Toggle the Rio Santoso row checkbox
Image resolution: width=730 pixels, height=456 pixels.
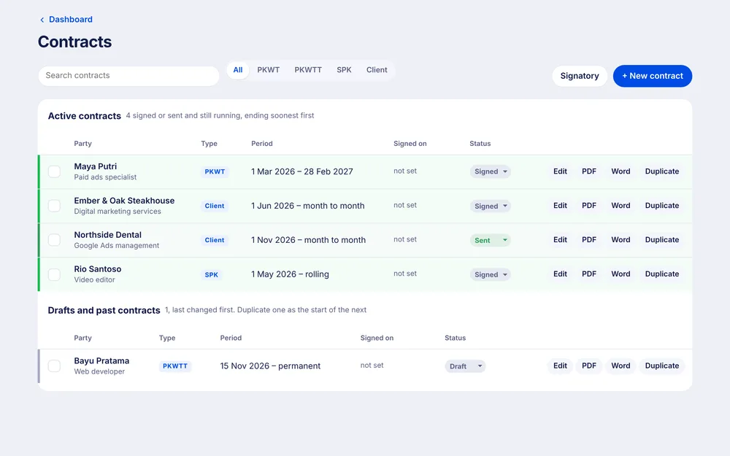55,274
